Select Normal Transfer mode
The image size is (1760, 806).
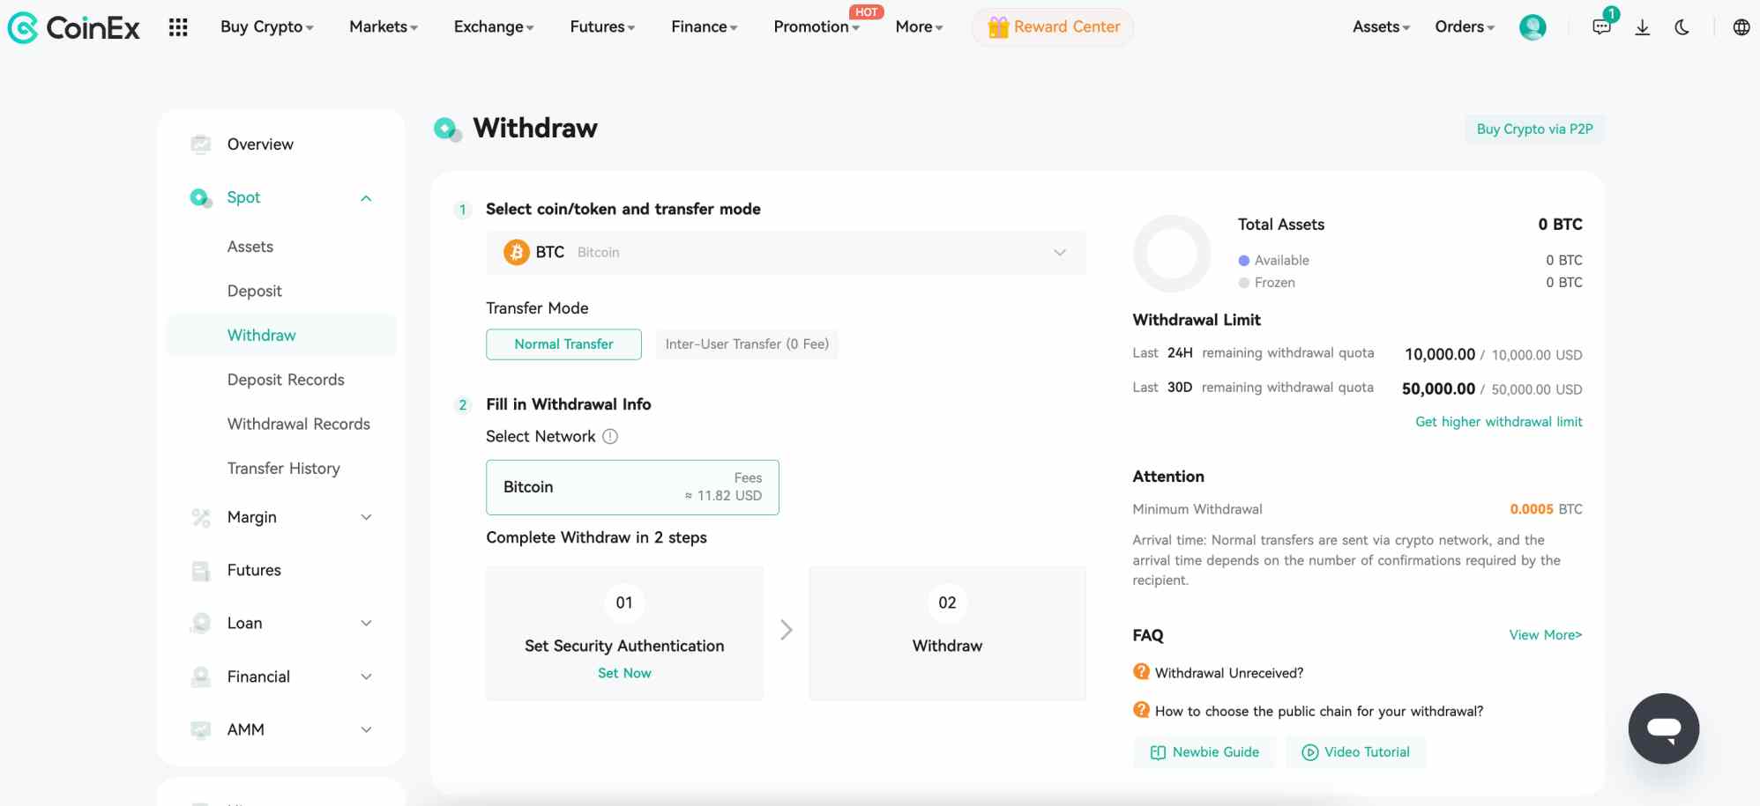coord(563,344)
